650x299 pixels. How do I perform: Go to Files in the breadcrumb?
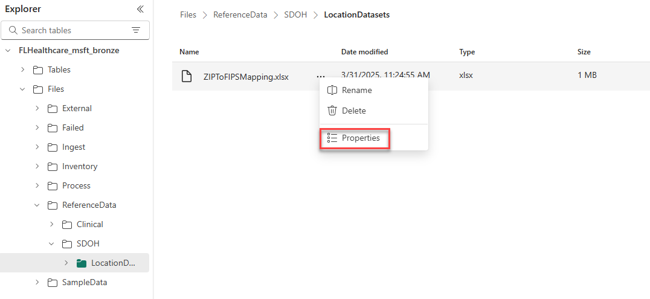click(x=188, y=15)
